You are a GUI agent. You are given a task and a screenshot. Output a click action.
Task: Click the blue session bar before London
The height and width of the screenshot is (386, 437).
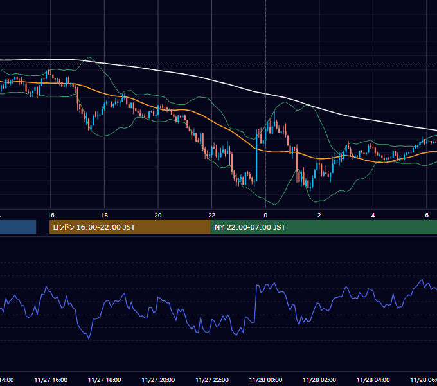pos(18,227)
